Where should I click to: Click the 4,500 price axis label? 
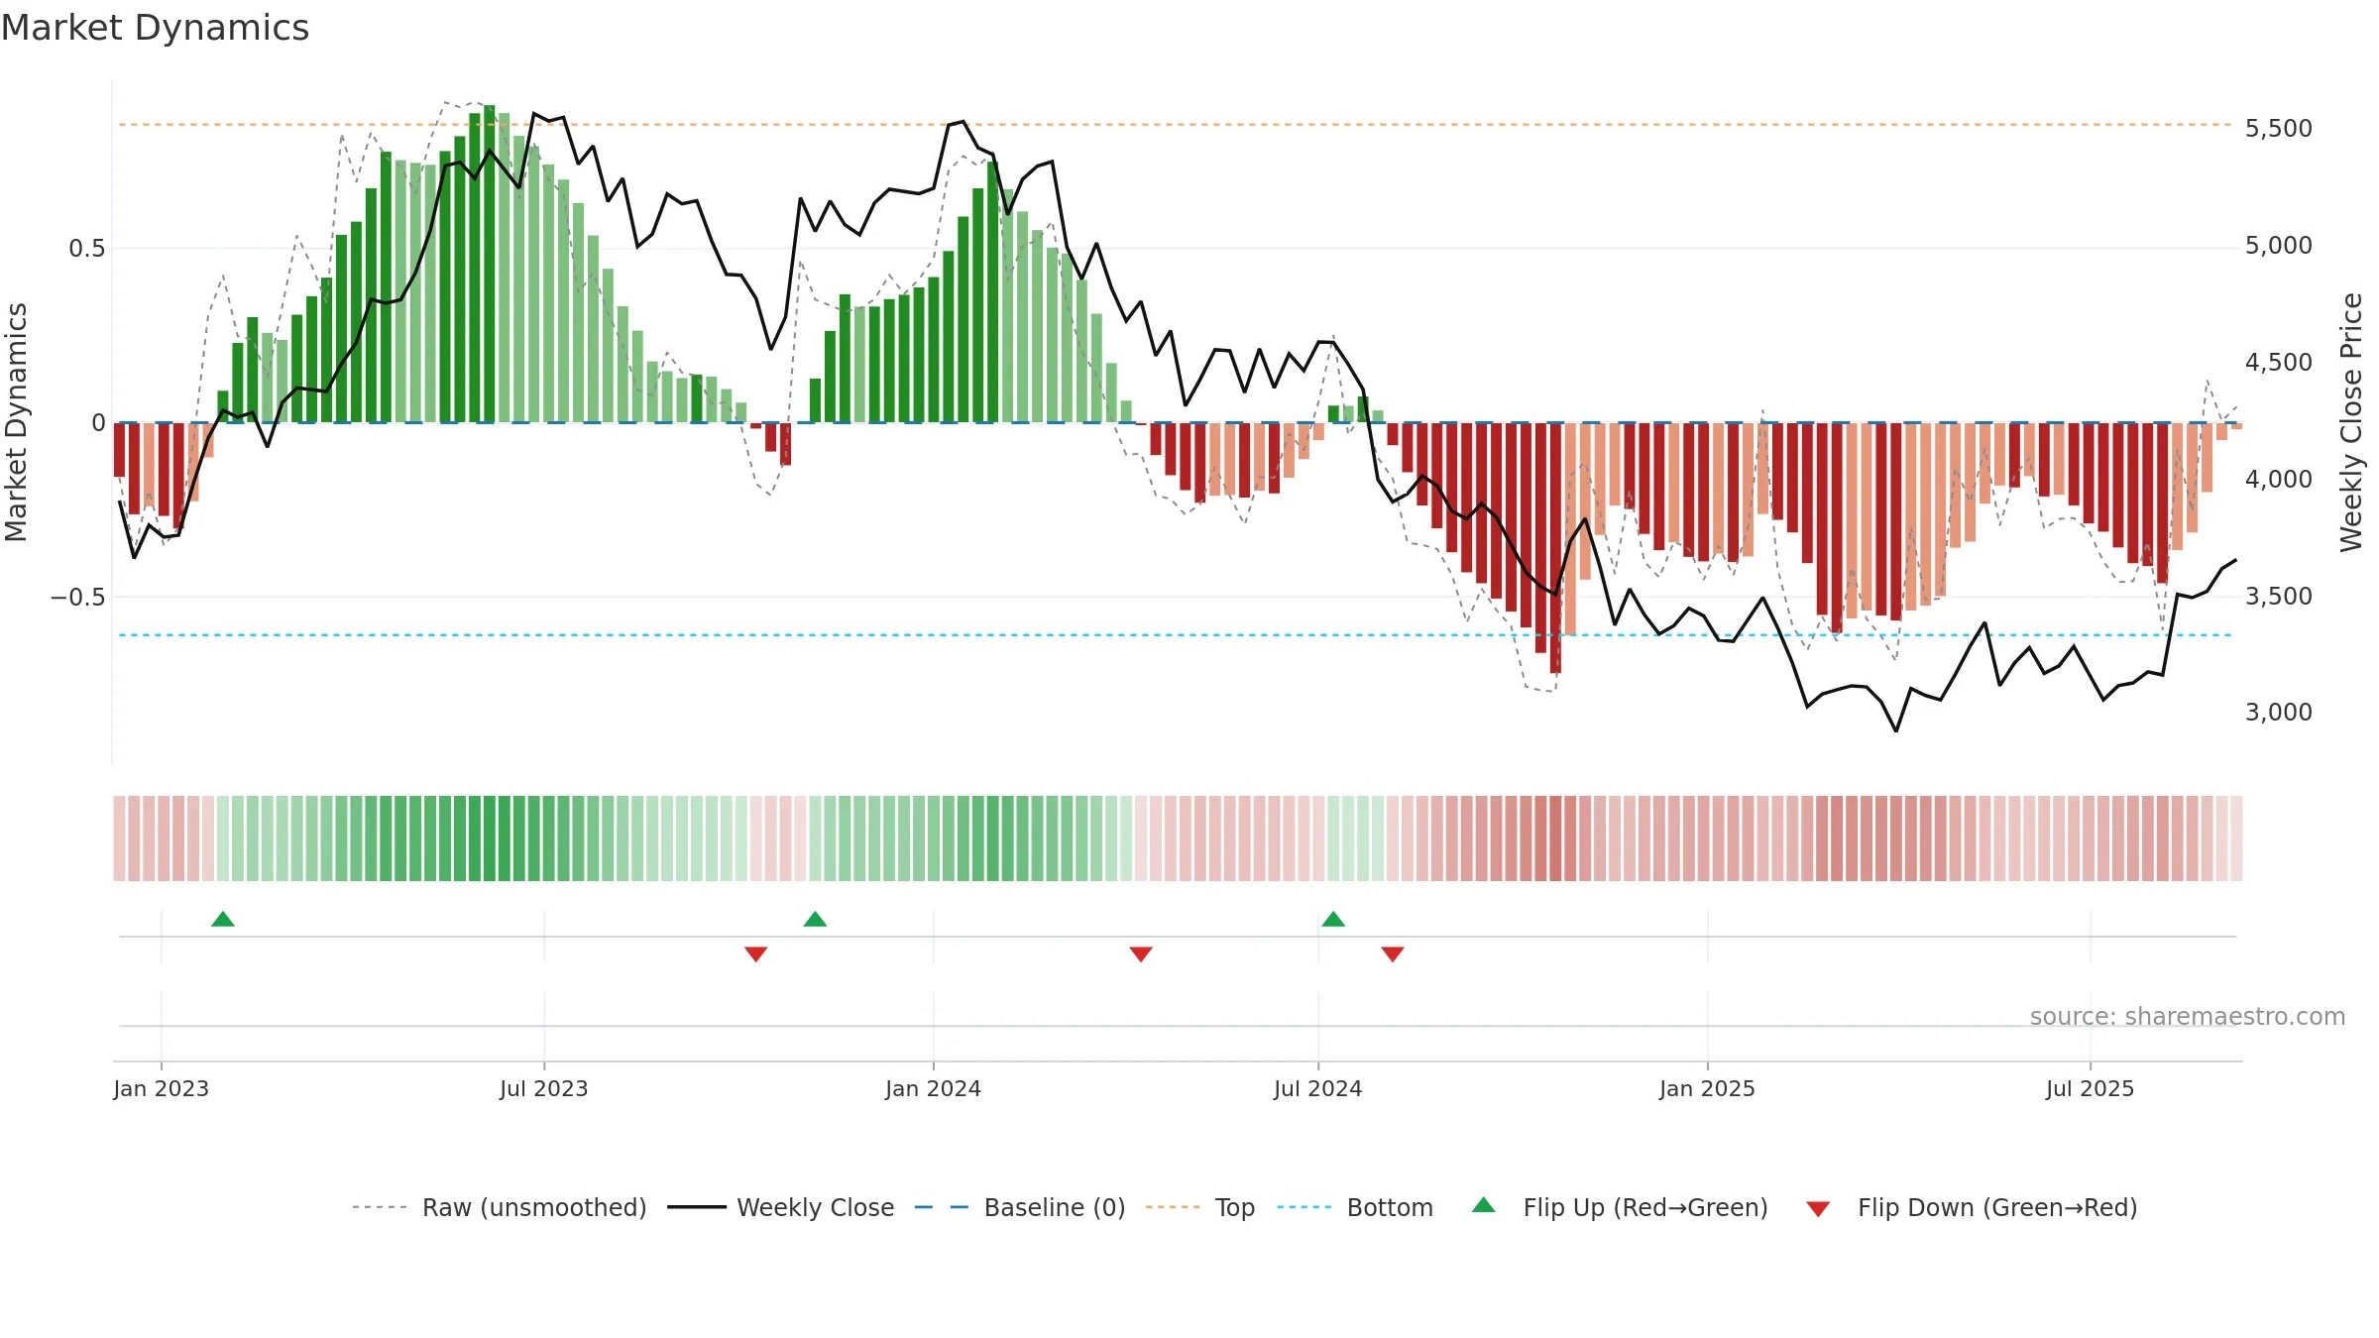pyautogui.click(x=2279, y=363)
